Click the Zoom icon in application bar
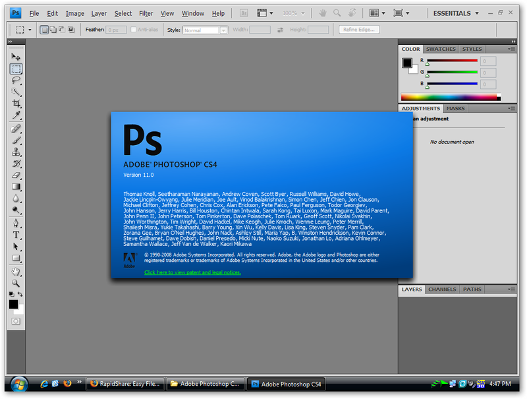The height and width of the screenshot is (399, 527). tap(337, 13)
